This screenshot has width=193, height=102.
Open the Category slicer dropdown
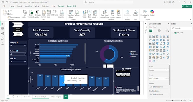point(18,45)
